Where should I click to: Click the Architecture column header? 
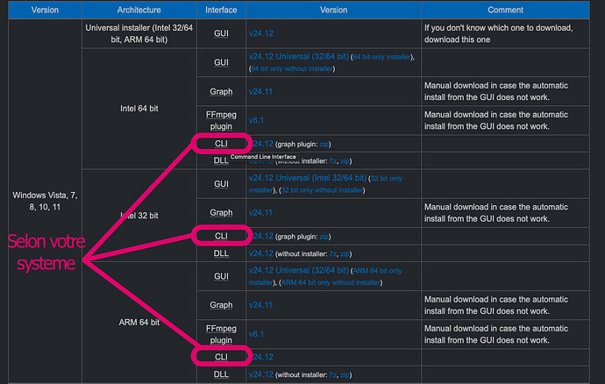[138, 11]
